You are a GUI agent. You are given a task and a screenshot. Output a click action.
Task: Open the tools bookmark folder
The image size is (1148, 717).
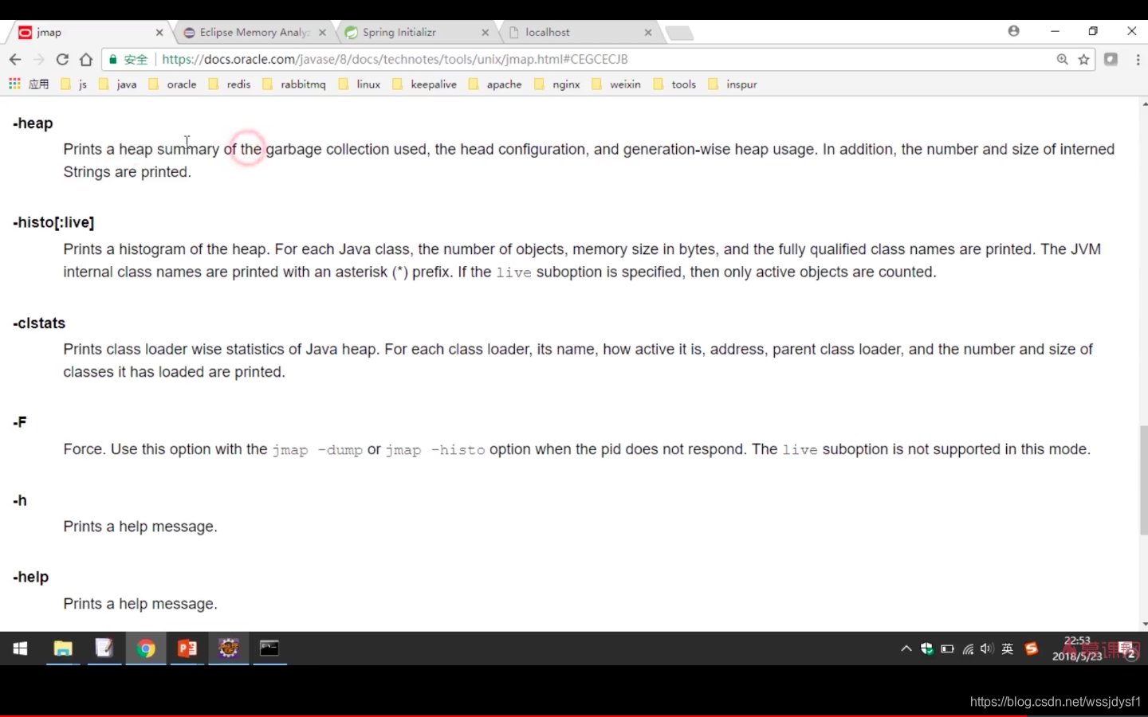pyautogui.click(x=674, y=84)
